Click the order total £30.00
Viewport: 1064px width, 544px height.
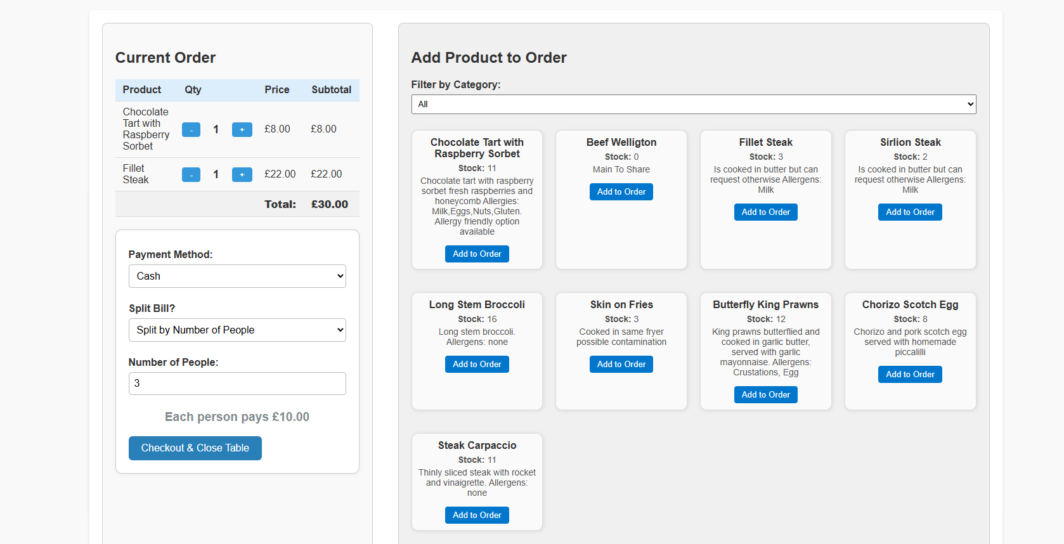pyautogui.click(x=330, y=204)
